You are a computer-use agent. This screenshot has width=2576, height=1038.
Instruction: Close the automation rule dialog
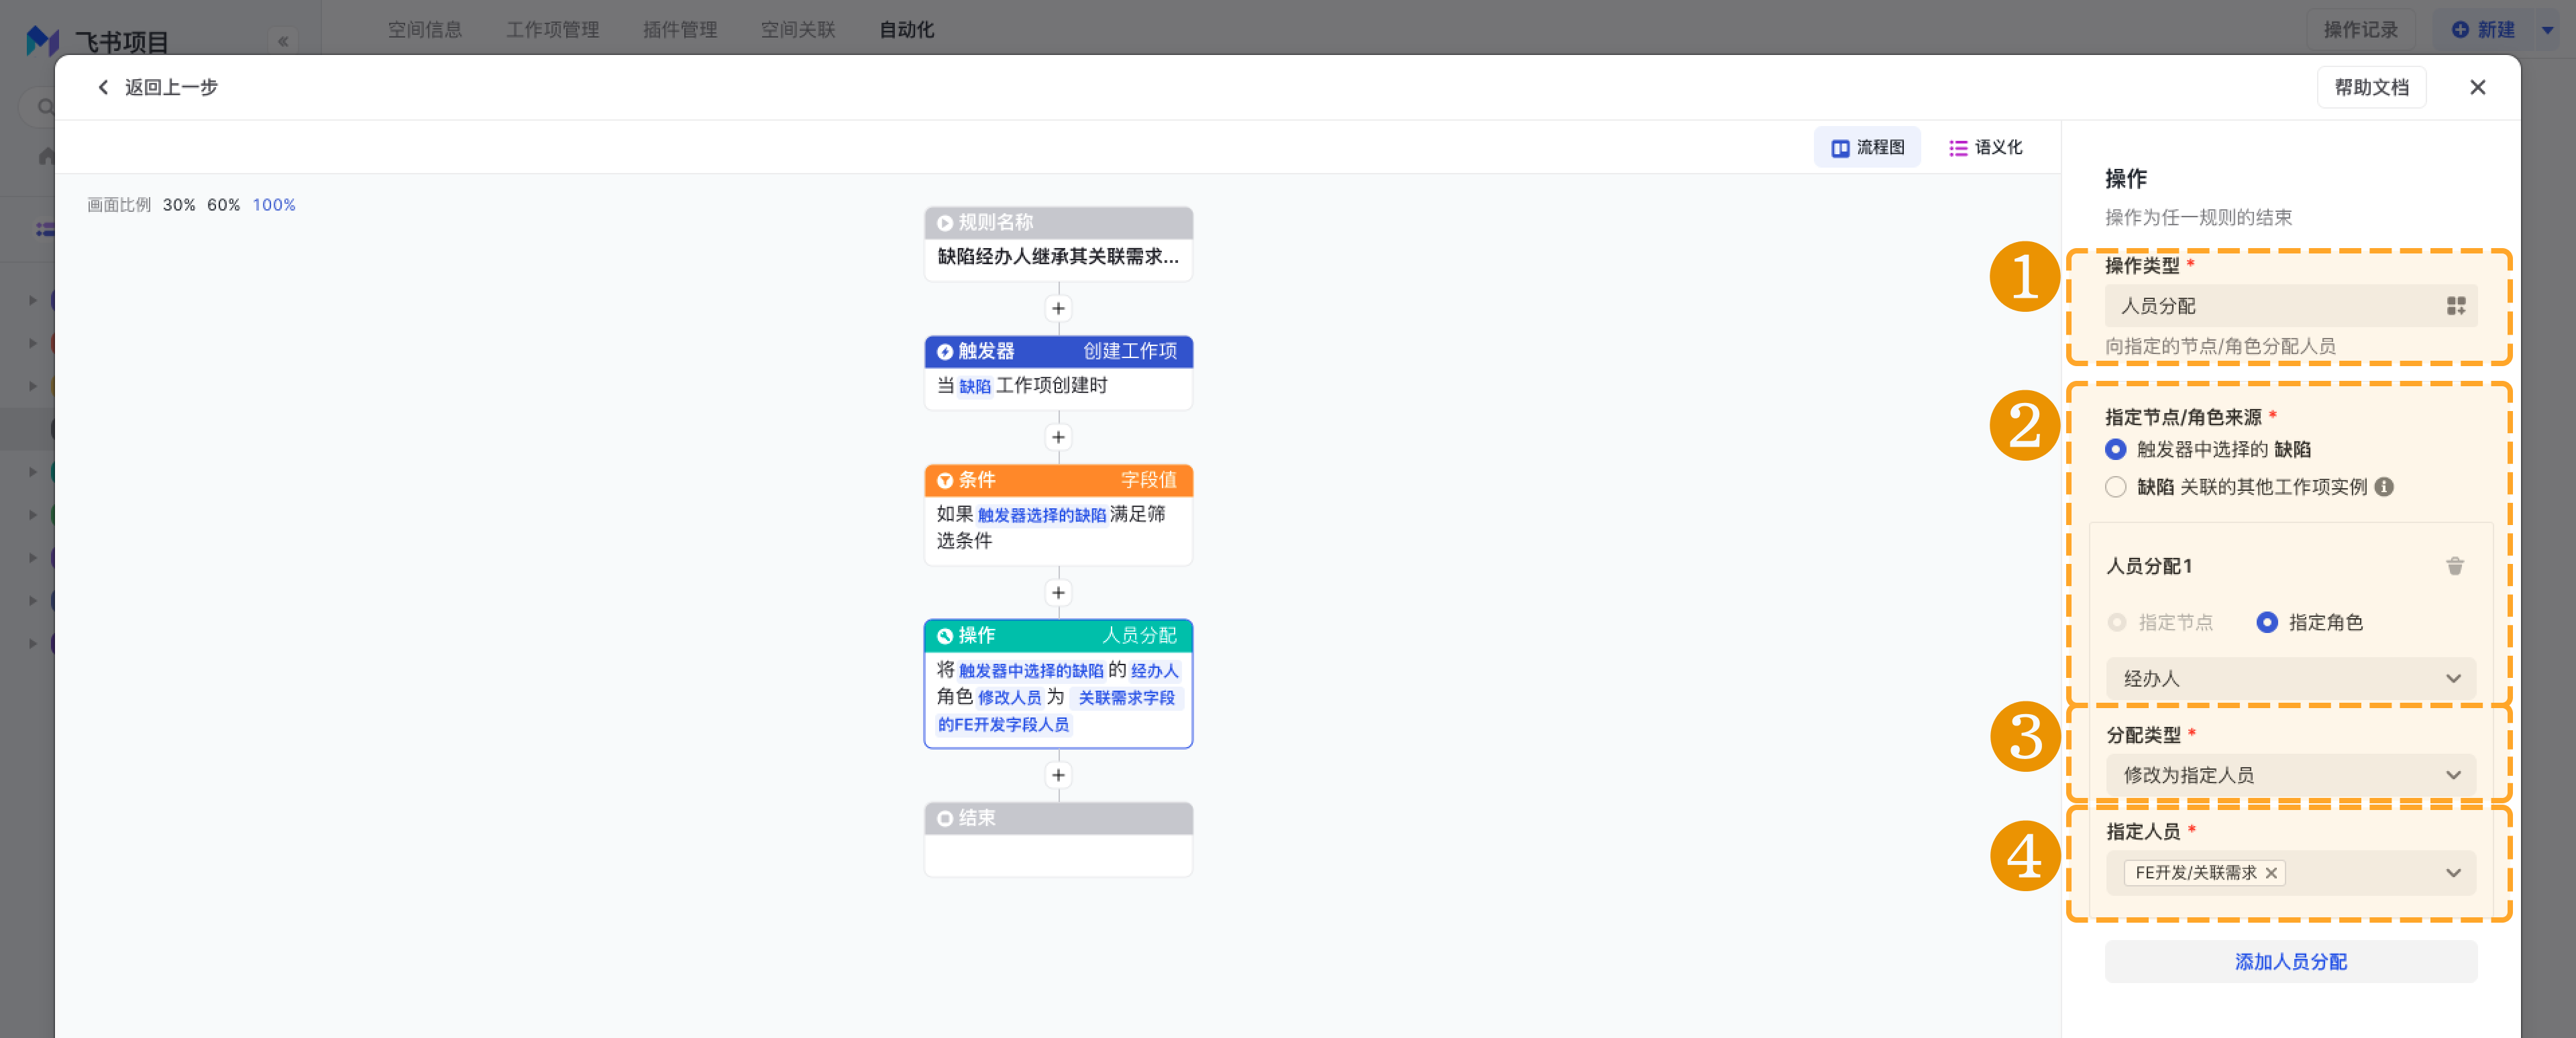(x=2477, y=87)
